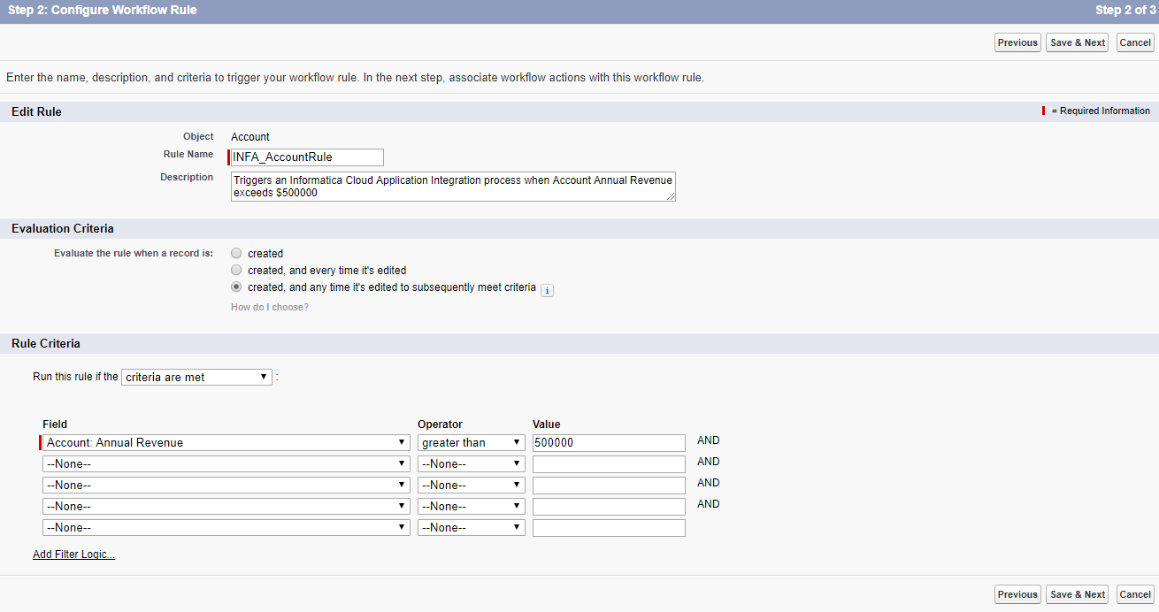Image resolution: width=1159 pixels, height=612 pixels.
Task: Open the second row Field dropdown
Action: pos(226,463)
